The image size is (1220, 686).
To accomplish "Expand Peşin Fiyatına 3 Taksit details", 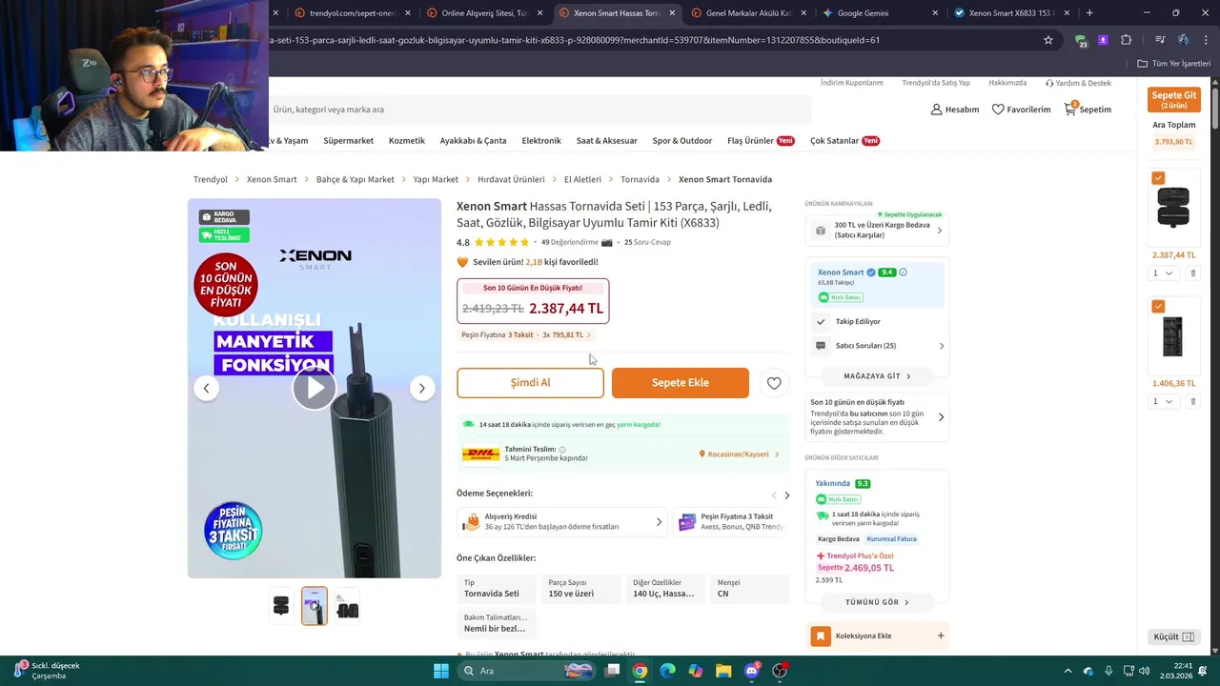I will point(526,335).
